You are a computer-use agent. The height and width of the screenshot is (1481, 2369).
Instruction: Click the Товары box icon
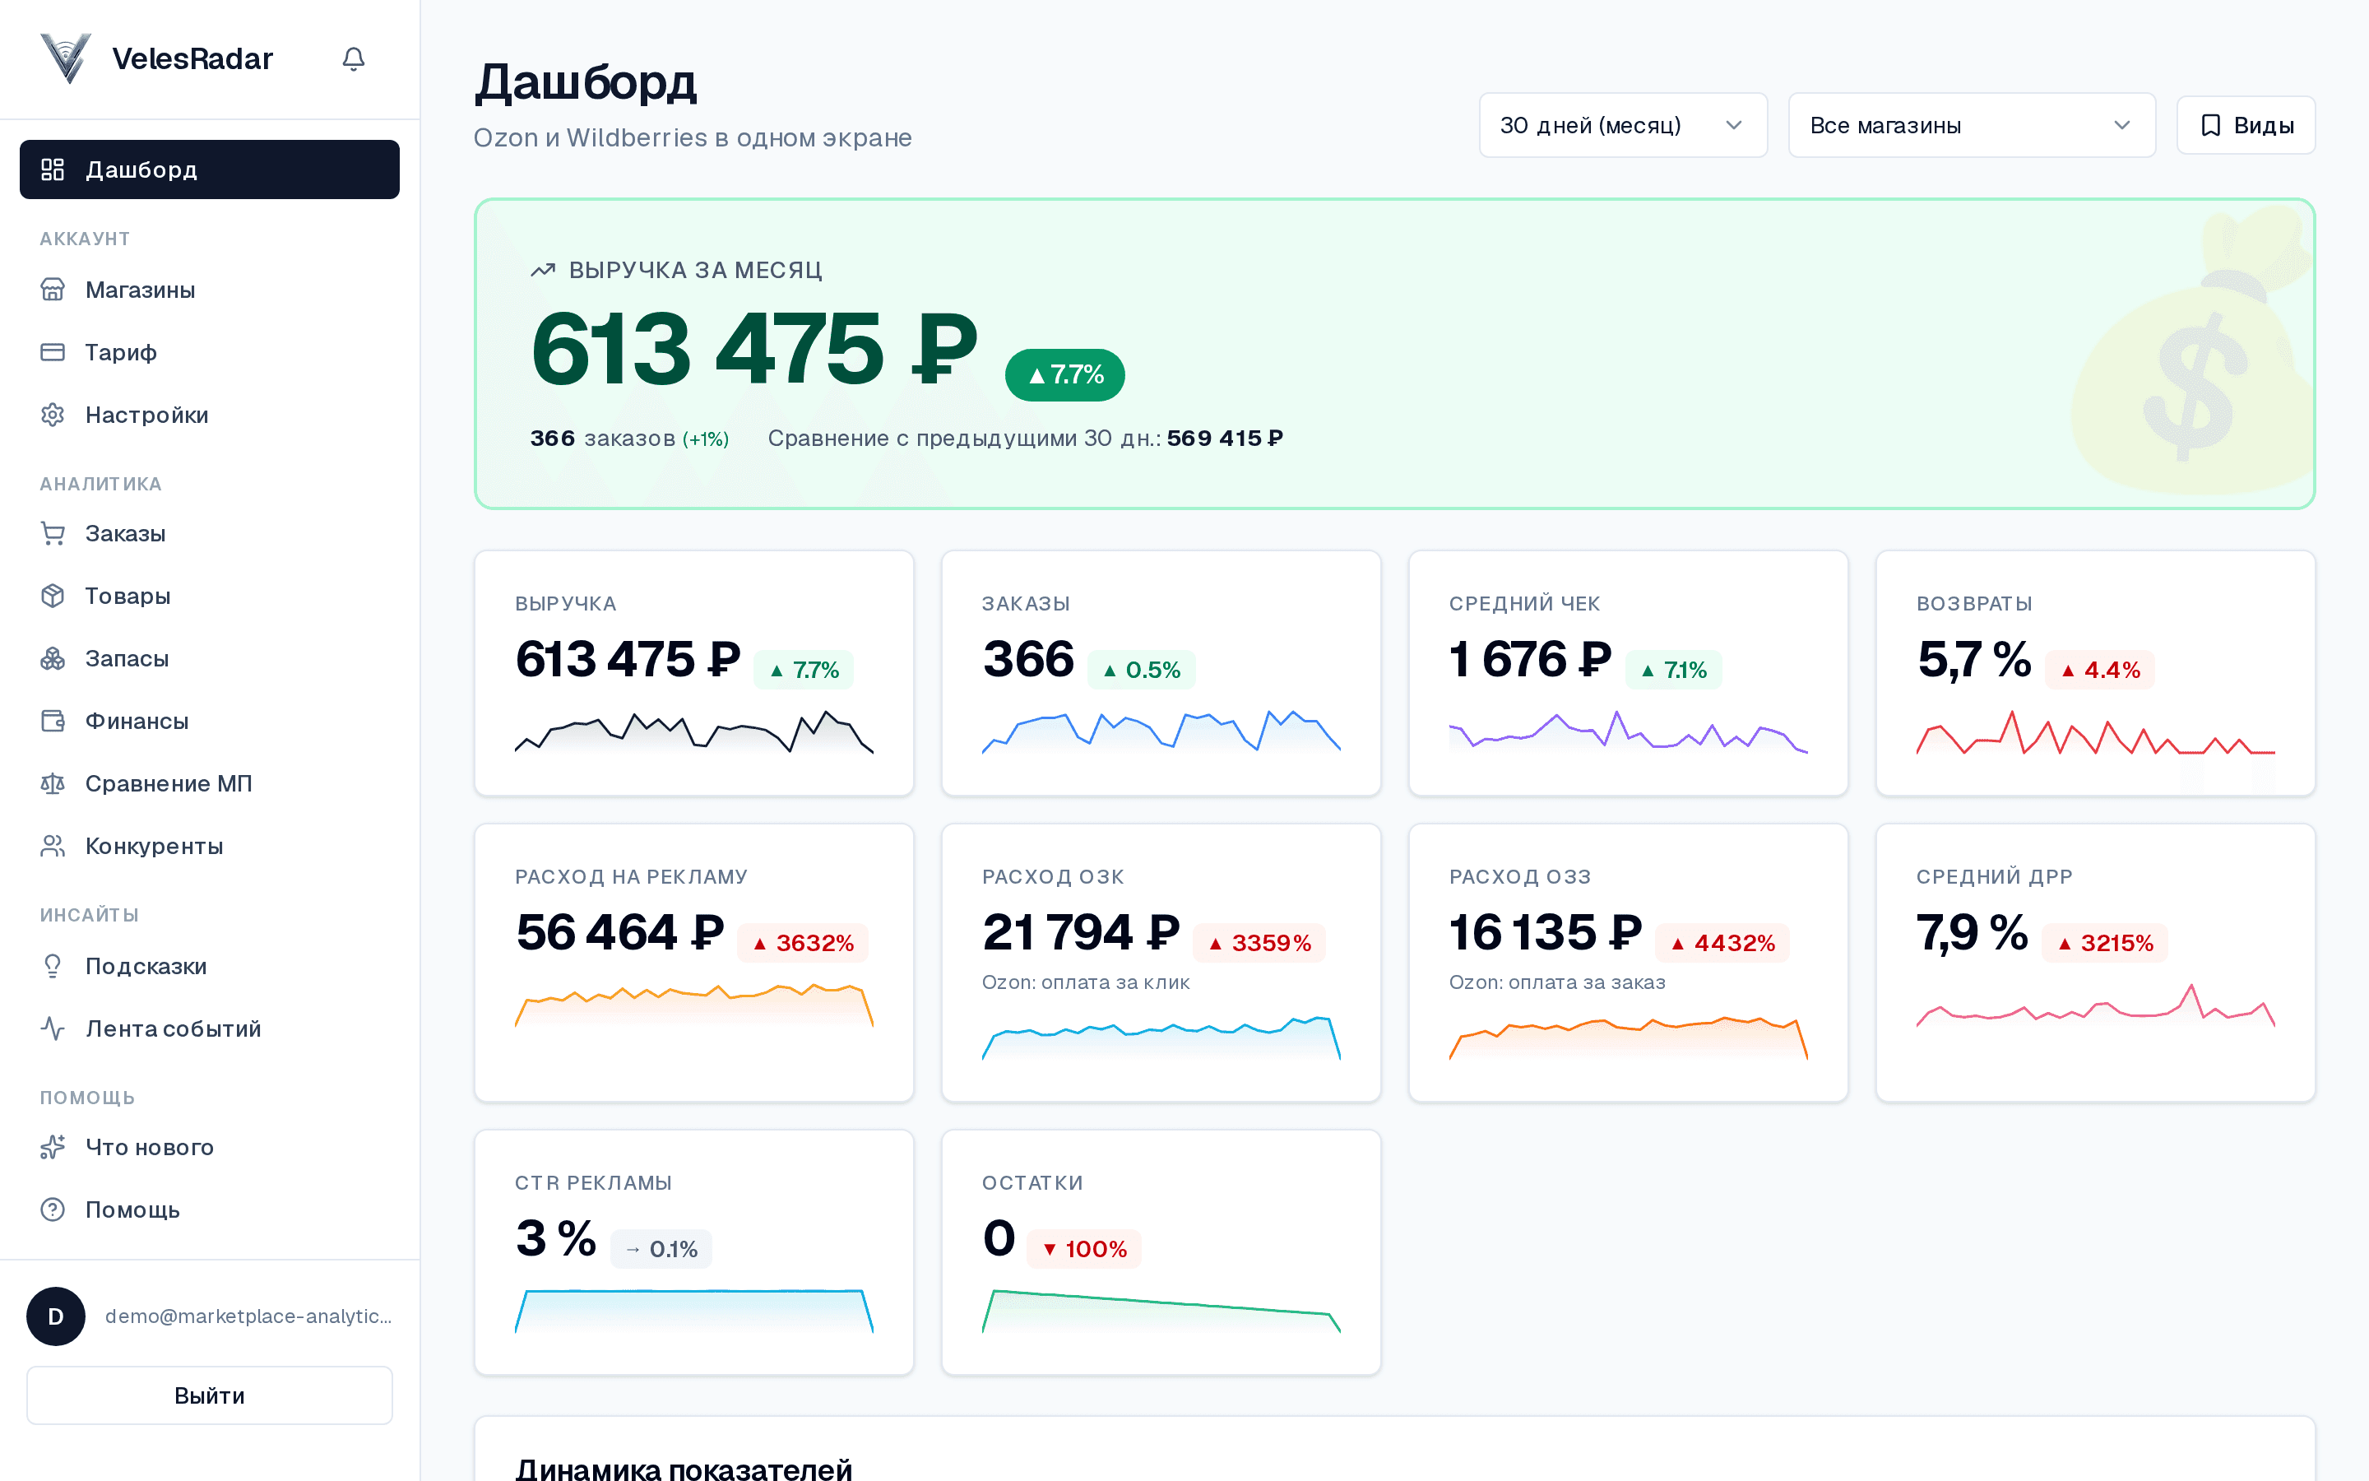coord(53,596)
